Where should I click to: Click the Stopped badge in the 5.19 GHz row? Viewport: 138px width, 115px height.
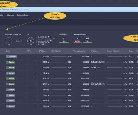11,90
